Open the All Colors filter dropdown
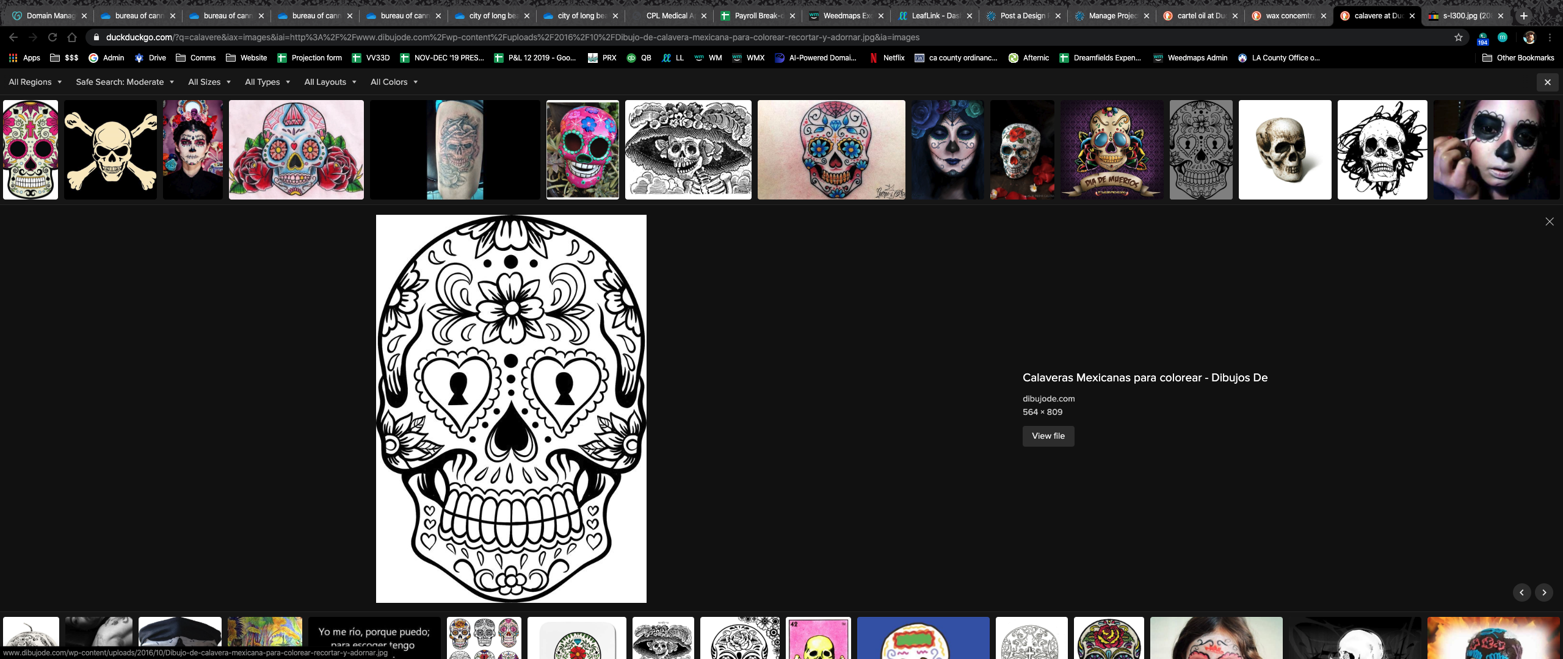This screenshot has height=659, width=1563. [x=394, y=82]
